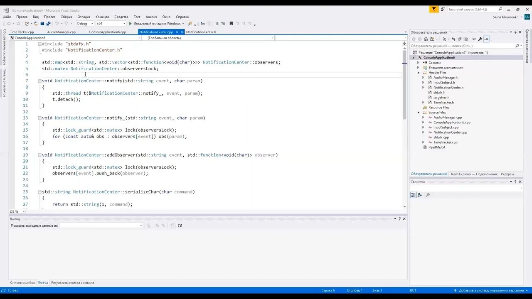Image resolution: width=532 pixels, height=299 pixels.
Task: Switch to the NotificationCenter.h tab
Action: click(201, 32)
